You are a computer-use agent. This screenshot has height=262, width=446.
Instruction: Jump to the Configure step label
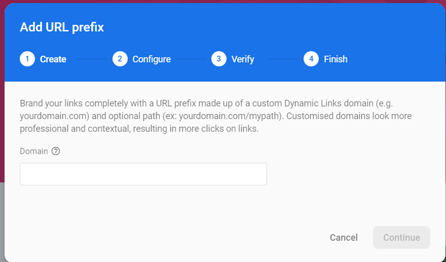pyautogui.click(x=152, y=59)
